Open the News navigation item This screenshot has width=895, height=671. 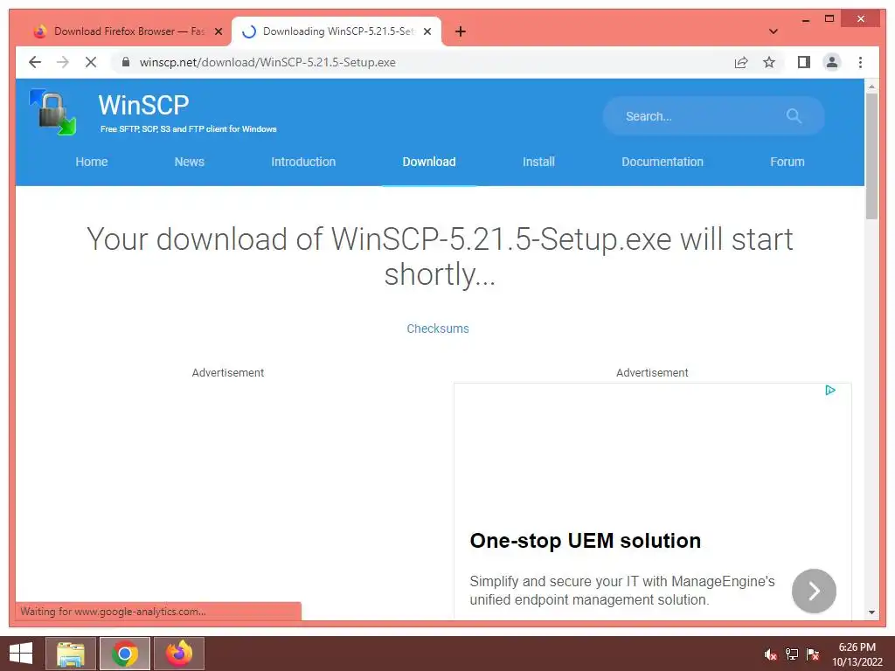(x=189, y=162)
